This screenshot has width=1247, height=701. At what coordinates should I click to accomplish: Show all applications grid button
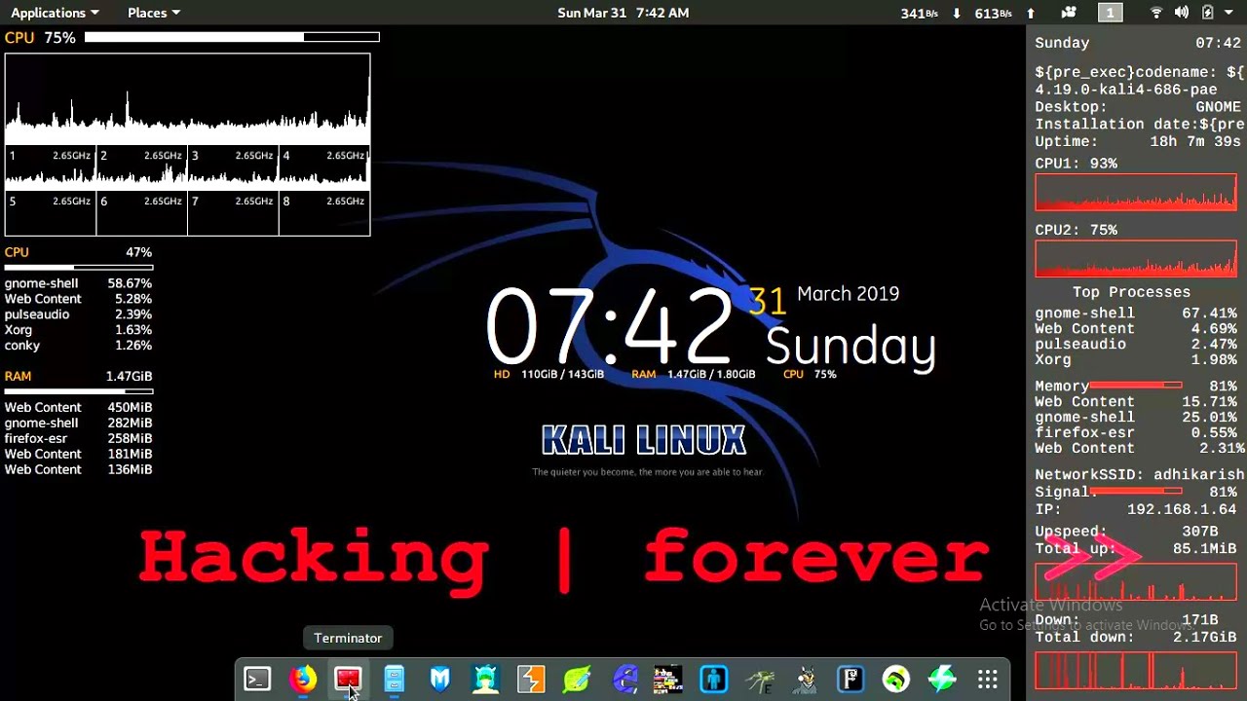988,679
